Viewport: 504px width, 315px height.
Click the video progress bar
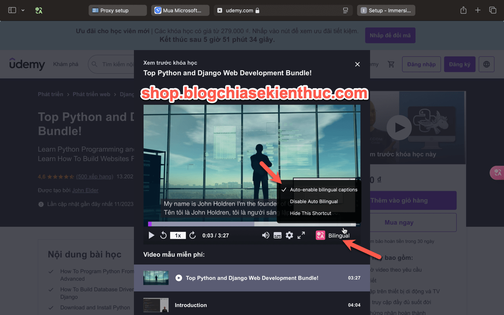coord(252,224)
